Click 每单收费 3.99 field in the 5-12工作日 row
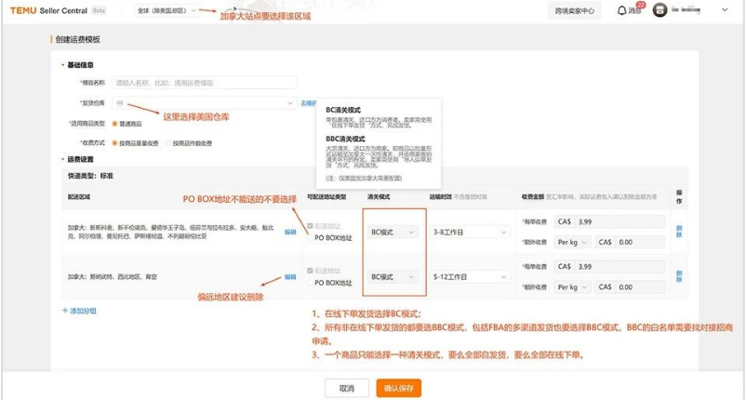The width and height of the screenshot is (746, 400). [619, 267]
